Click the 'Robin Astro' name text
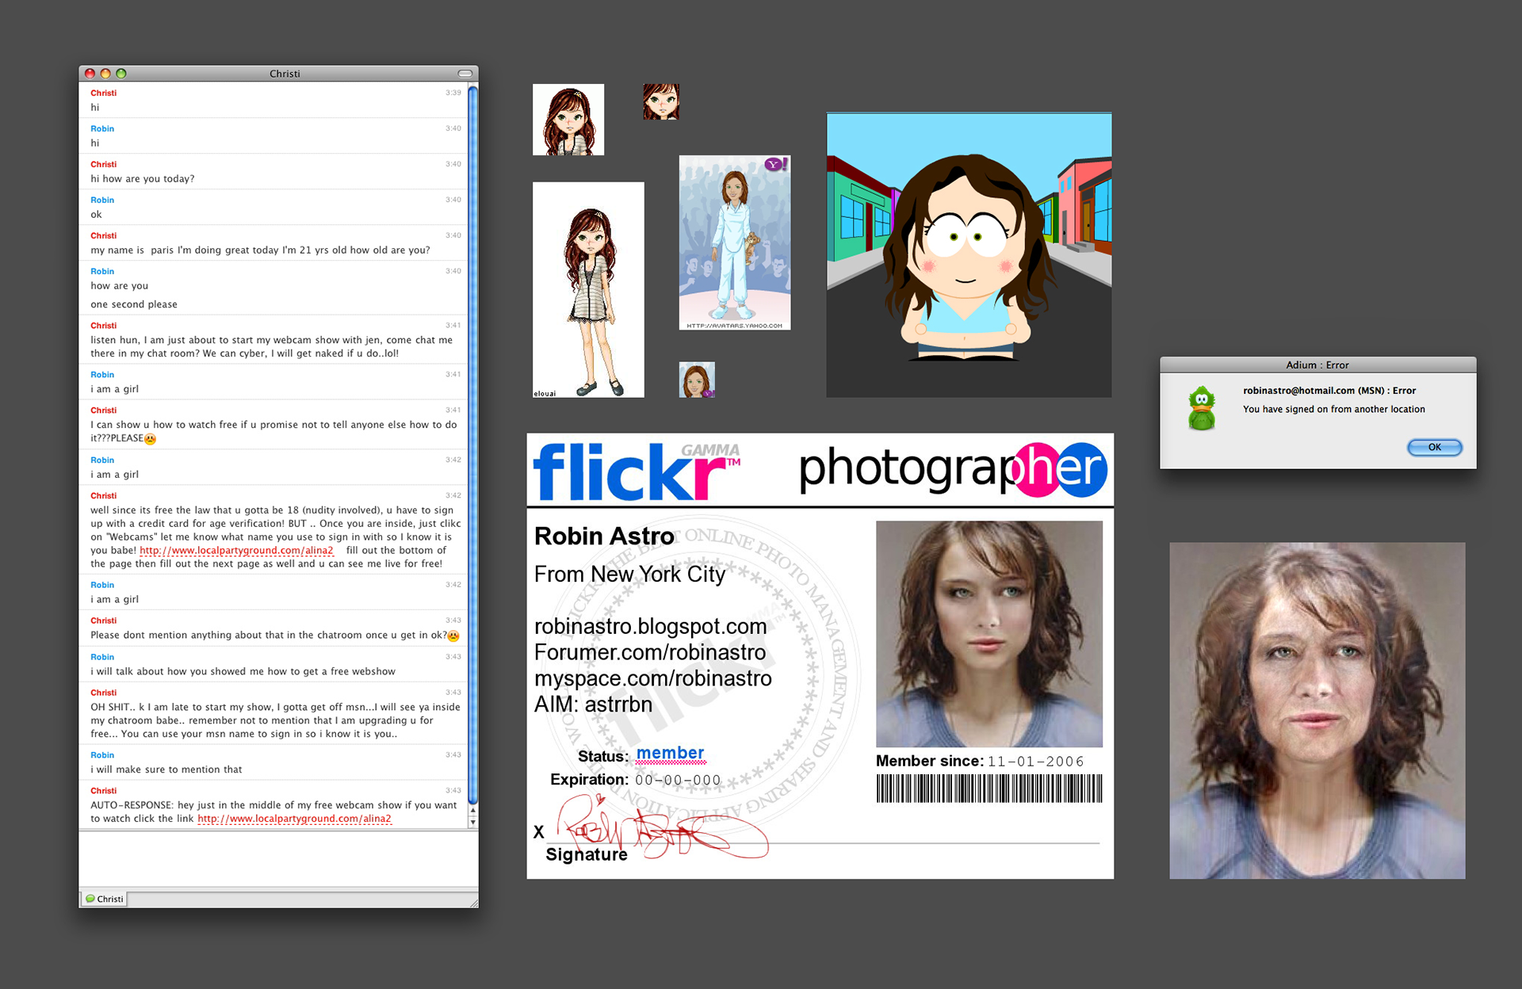This screenshot has height=989, width=1522. [604, 537]
